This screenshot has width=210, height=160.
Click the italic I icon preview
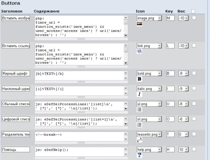[139, 94]
